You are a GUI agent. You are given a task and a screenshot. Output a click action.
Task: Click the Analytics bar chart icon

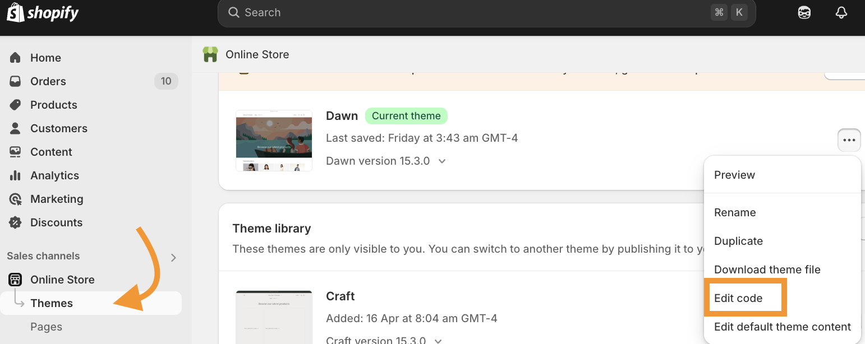tap(16, 175)
